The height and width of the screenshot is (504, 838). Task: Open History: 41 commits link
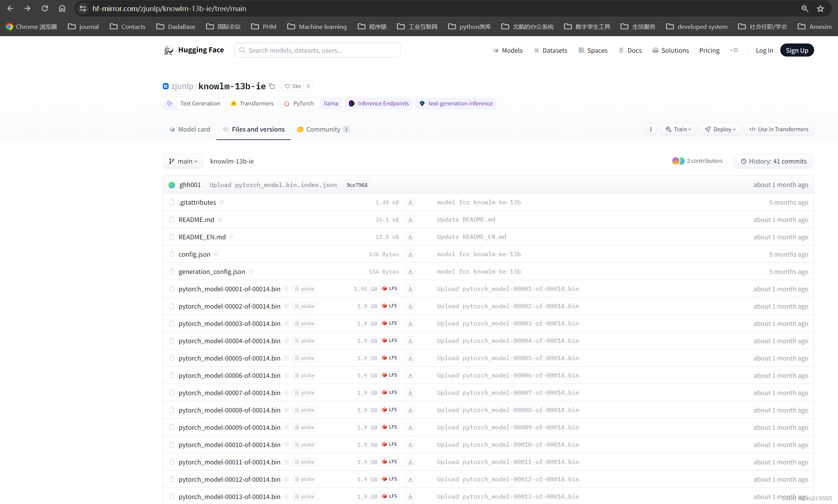773,161
